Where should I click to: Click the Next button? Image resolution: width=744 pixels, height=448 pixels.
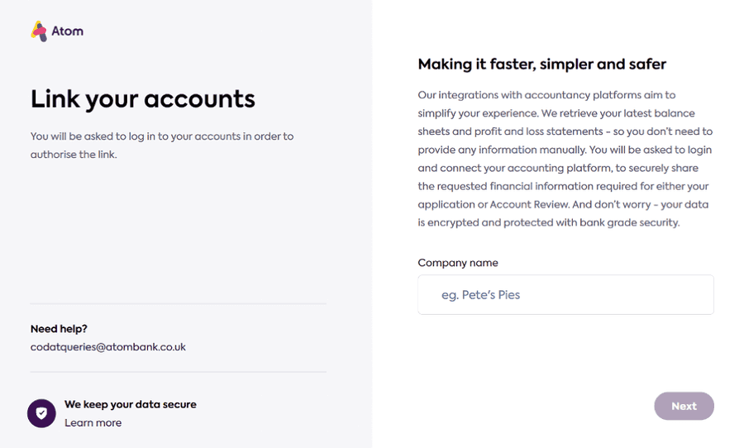click(684, 406)
